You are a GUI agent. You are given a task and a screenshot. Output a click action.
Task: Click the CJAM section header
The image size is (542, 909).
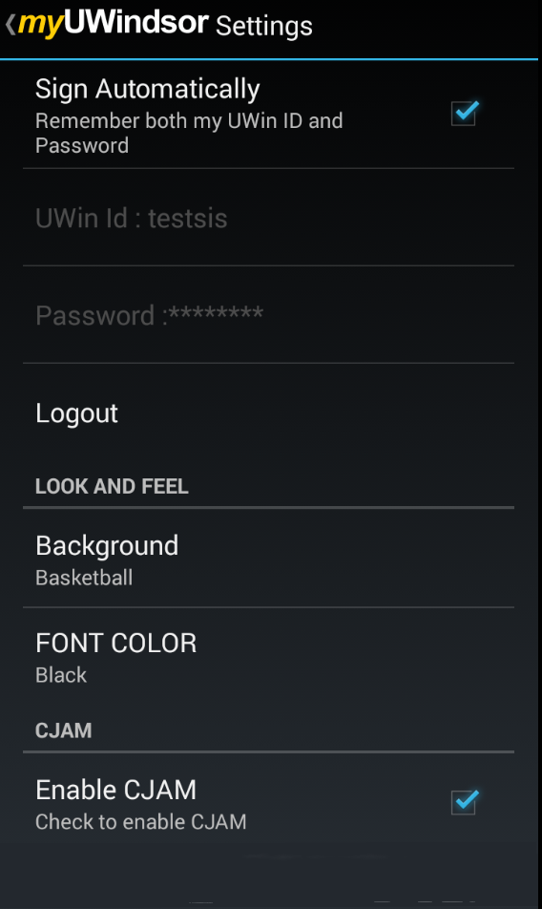click(64, 730)
